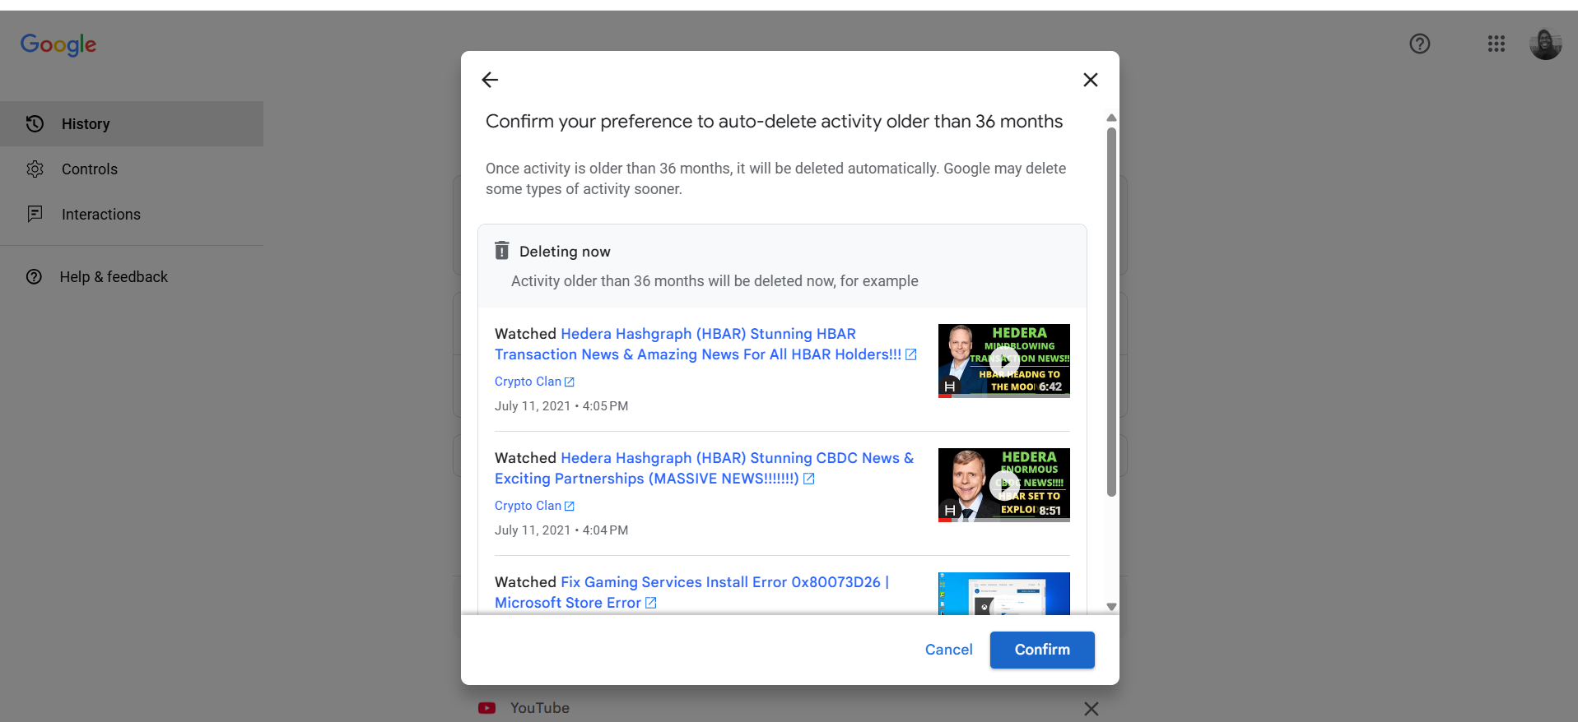This screenshot has width=1578, height=722.
Task: Click the Google logo
Action: [58, 44]
